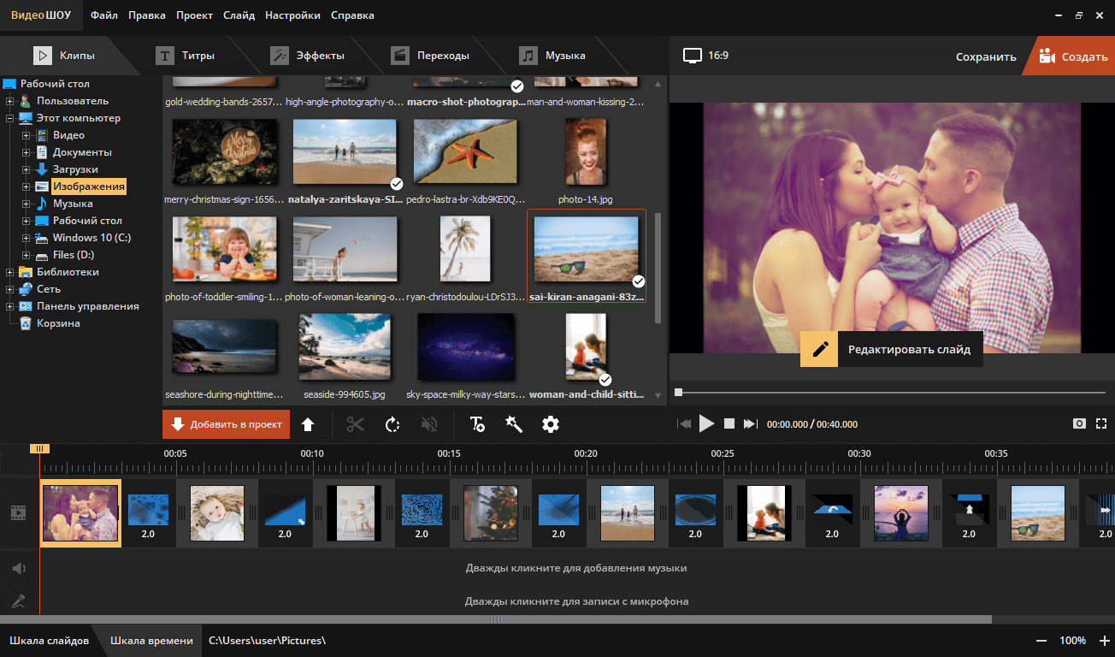This screenshot has height=657, width=1115.
Task: Expand the Сеть tree node
Action: [10, 289]
